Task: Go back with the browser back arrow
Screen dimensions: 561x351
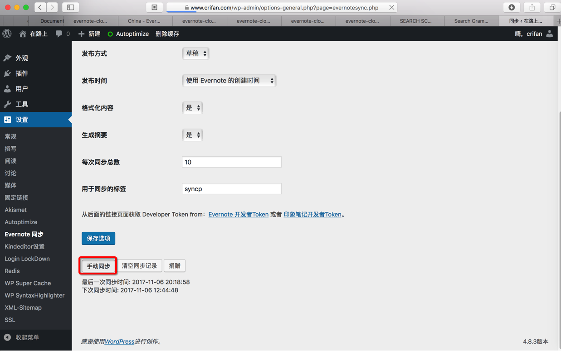Action: pos(40,7)
